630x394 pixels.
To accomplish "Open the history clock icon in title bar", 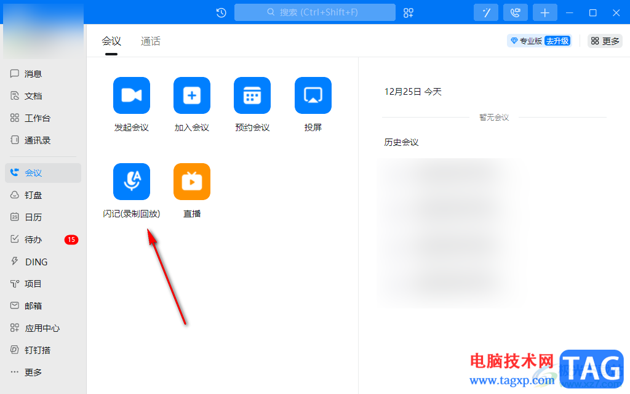I will [x=221, y=13].
